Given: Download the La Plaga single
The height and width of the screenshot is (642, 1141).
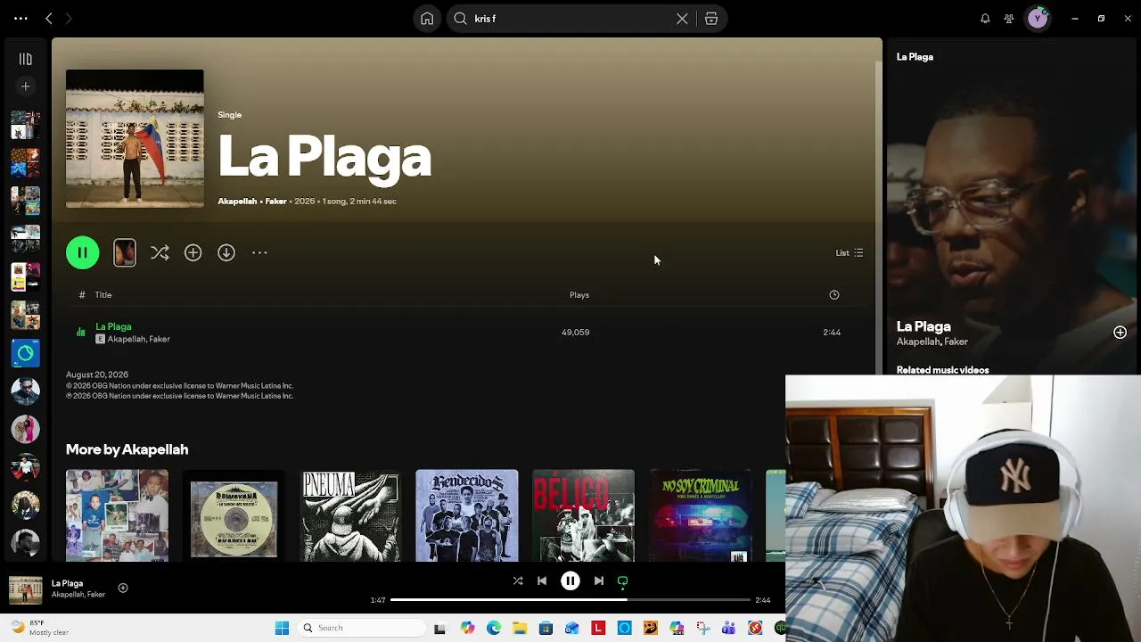Looking at the screenshot, I should pyautogui.click(x=226, y=253).
